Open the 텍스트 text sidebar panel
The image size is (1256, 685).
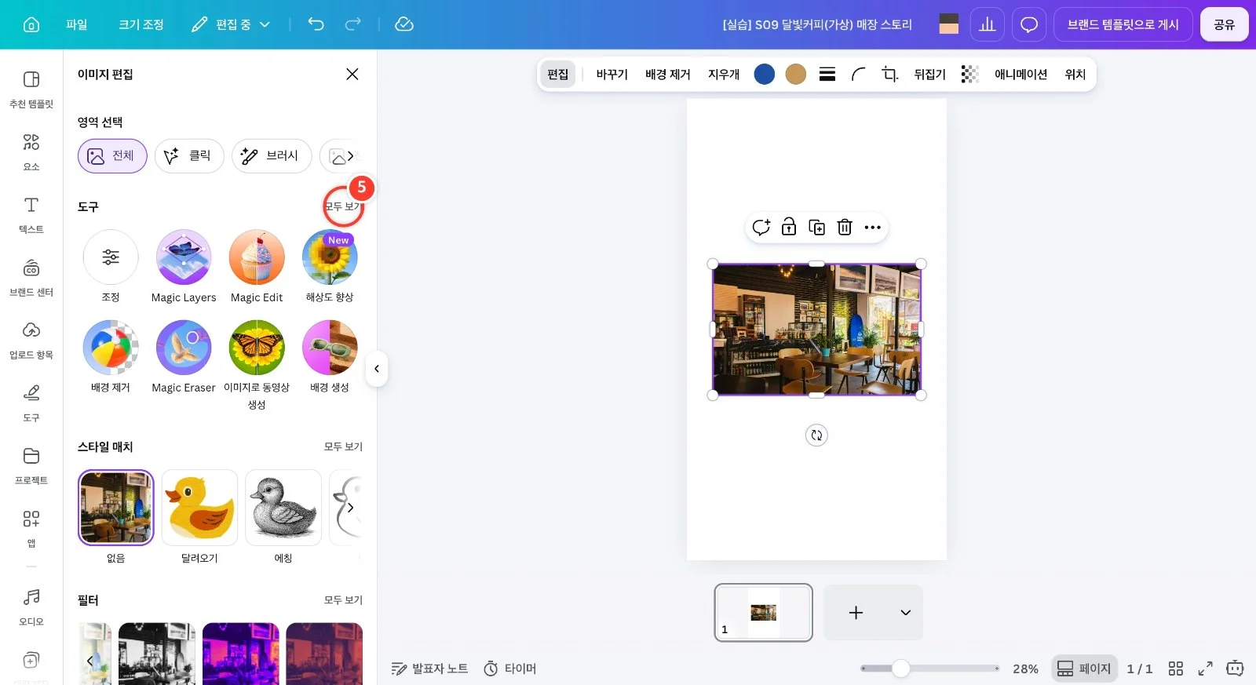pos(31,214)
